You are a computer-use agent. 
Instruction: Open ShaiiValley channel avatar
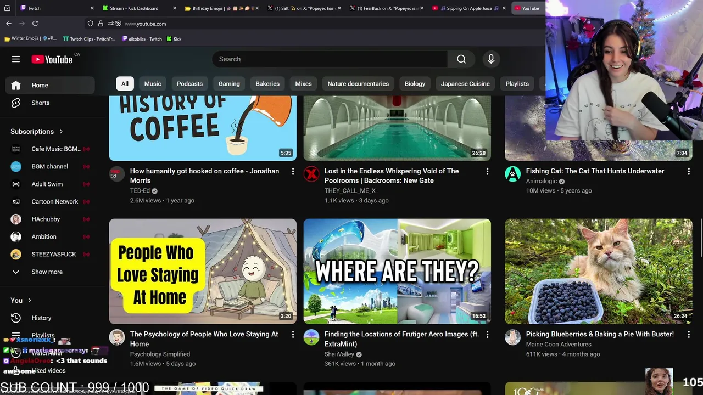click(x=311, y=337)
